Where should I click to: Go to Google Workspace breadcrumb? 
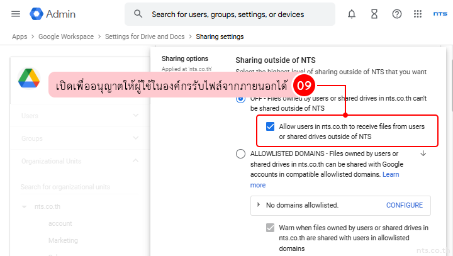66,36
